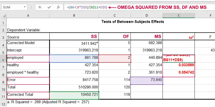Click the 'Corrected Model' cell
This screenshot has width=215, height=107.
click(28, 44)
